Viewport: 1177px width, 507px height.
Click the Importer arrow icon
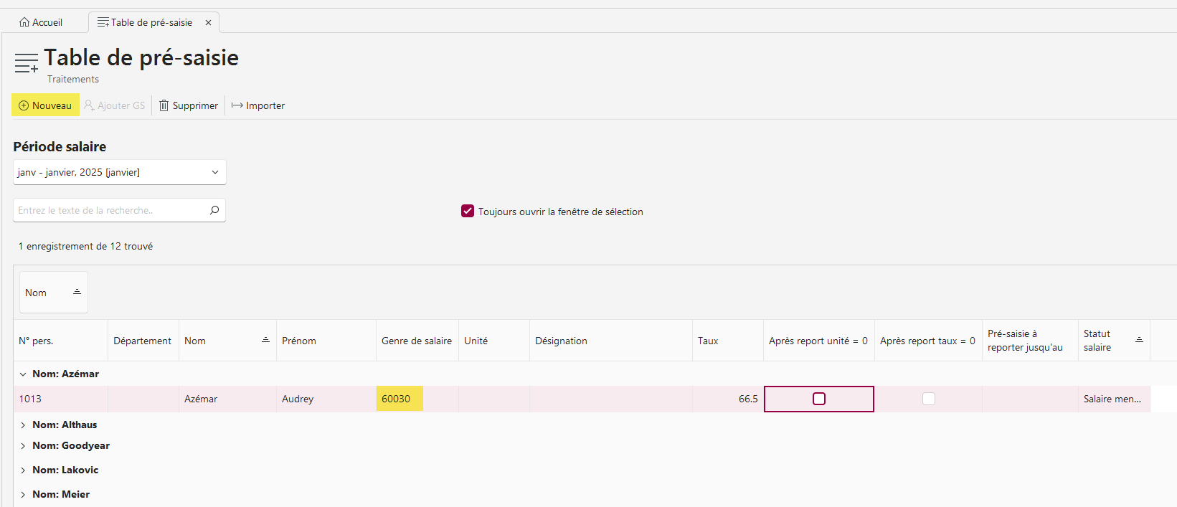coord(237,105)
